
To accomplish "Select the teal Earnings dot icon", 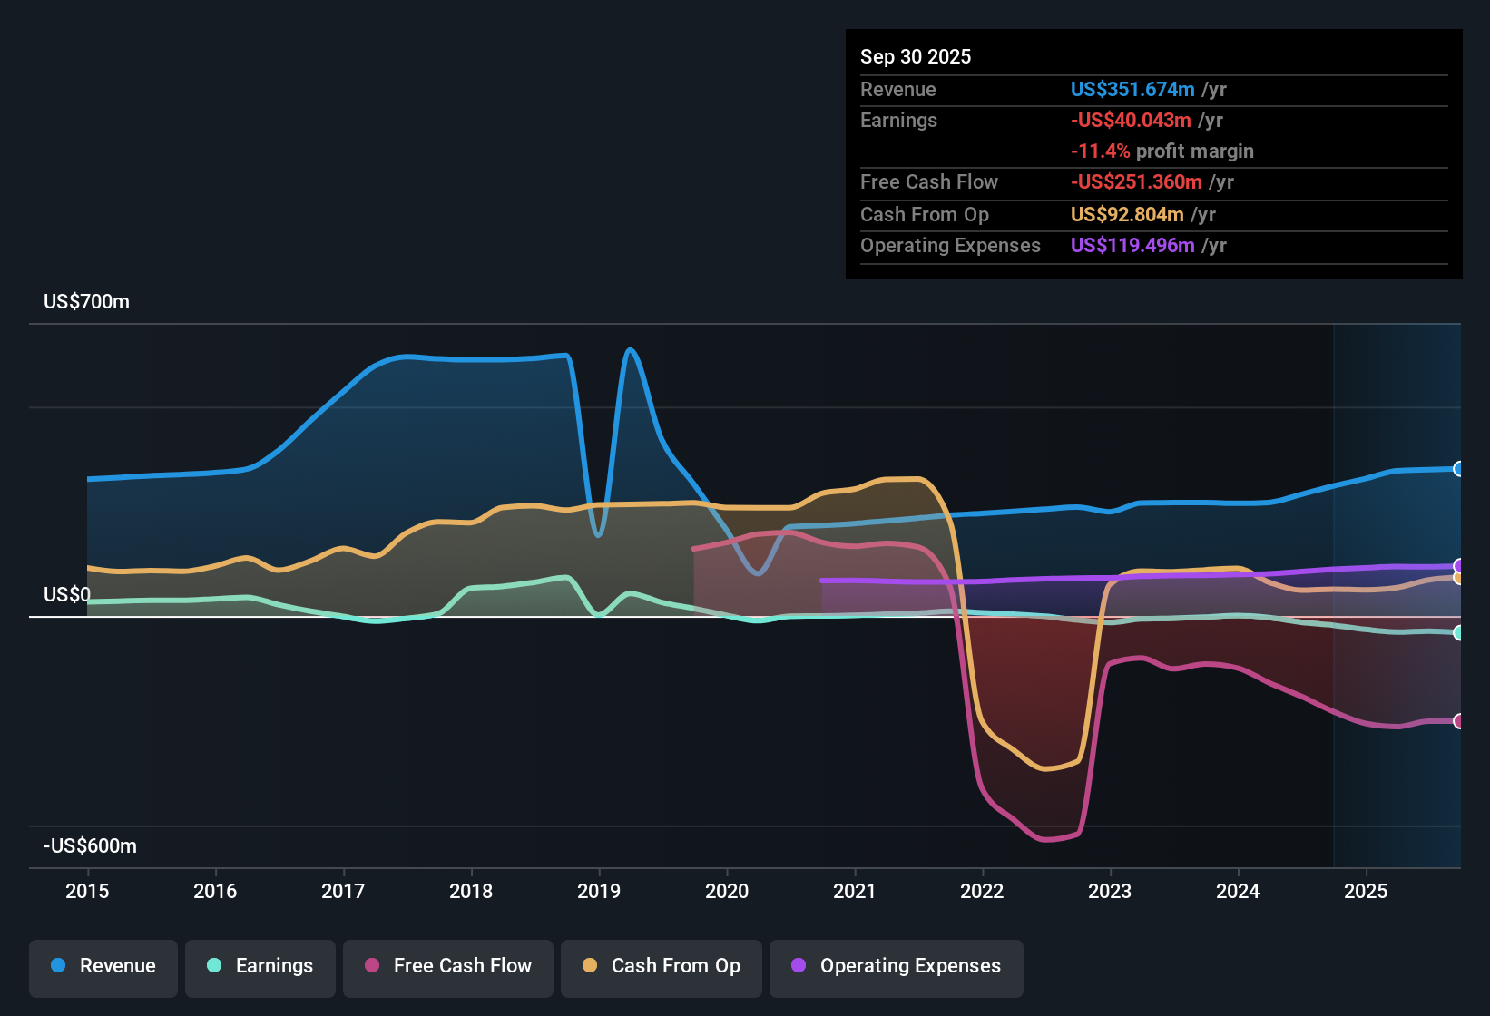I will [x=214, y=966].
